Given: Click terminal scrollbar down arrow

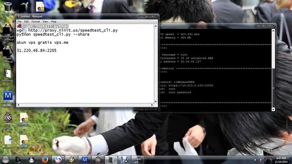Looking at the screenshot, I should pyautogui.click(x=273, y=109).
